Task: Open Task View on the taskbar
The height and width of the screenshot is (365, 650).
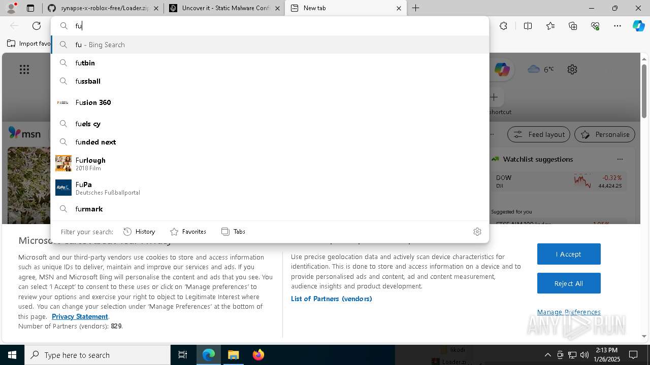Action: [183, 355]
